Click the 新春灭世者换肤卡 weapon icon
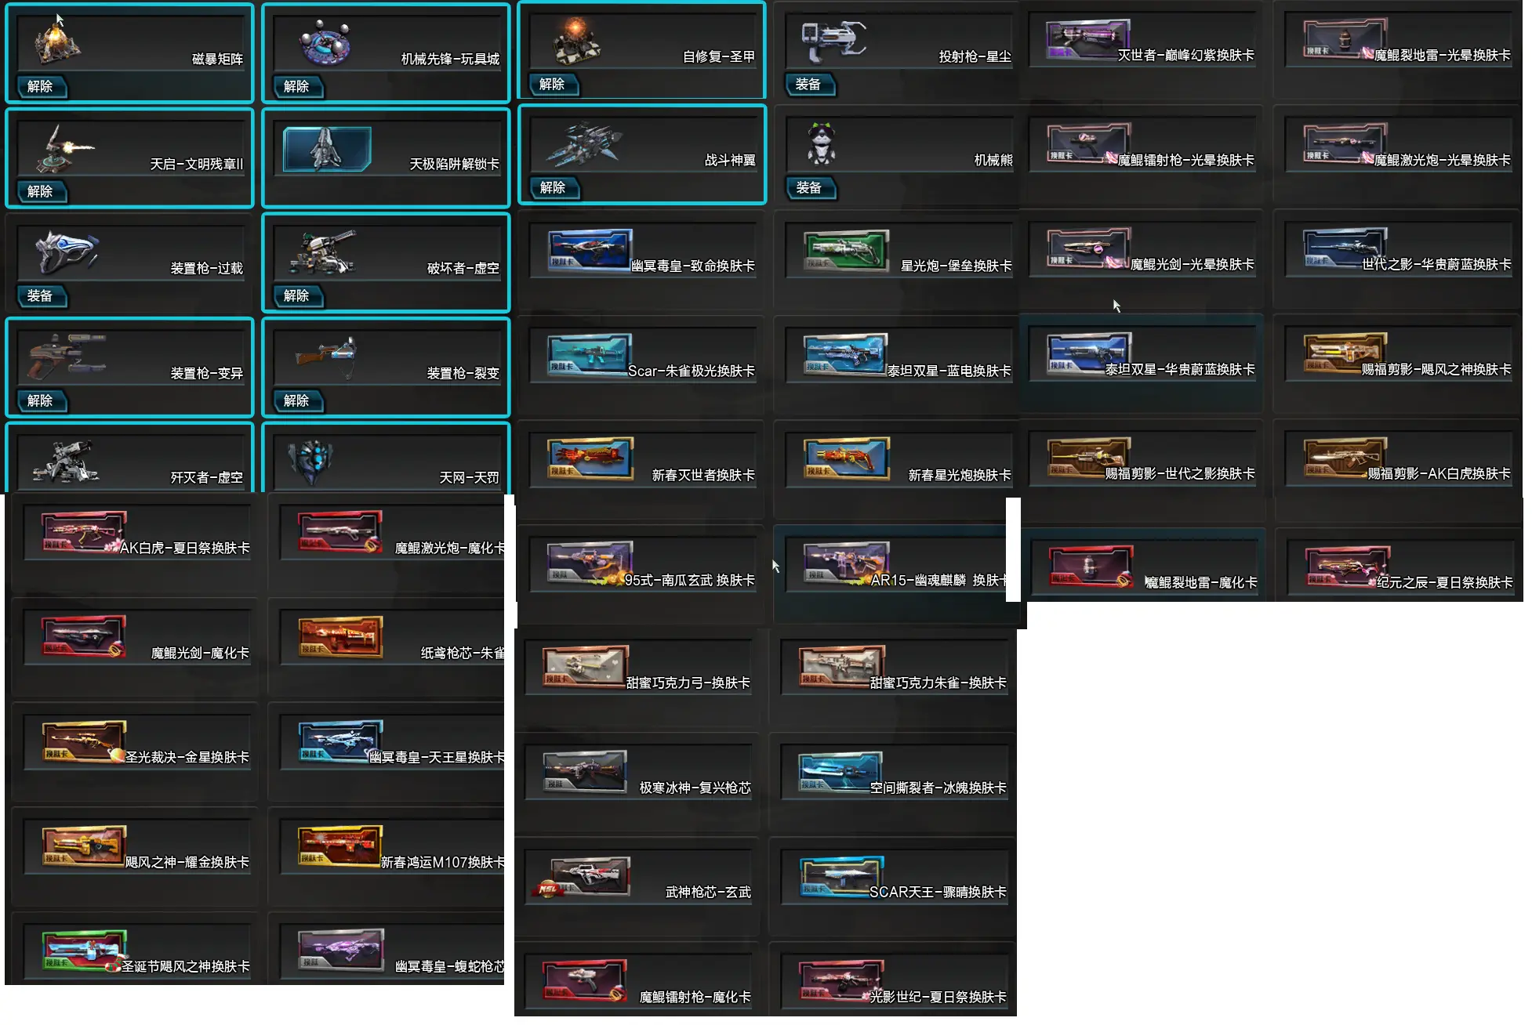Screen dimensions: 1532x1025 pyautogui.click(x=590, y=459)
